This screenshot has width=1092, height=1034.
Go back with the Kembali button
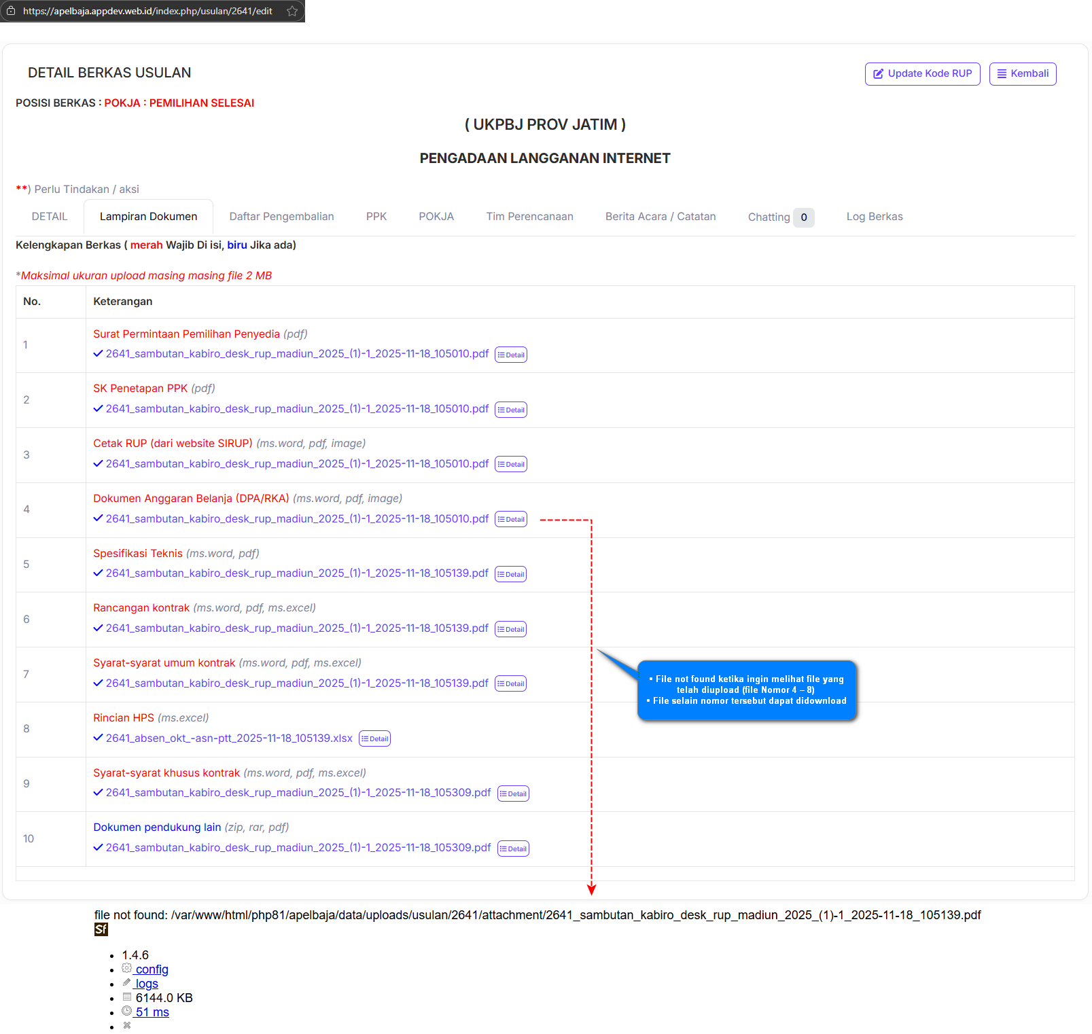coord(1023,73)
